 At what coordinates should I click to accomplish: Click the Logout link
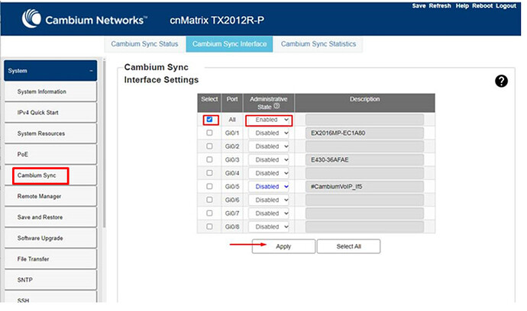506,5
